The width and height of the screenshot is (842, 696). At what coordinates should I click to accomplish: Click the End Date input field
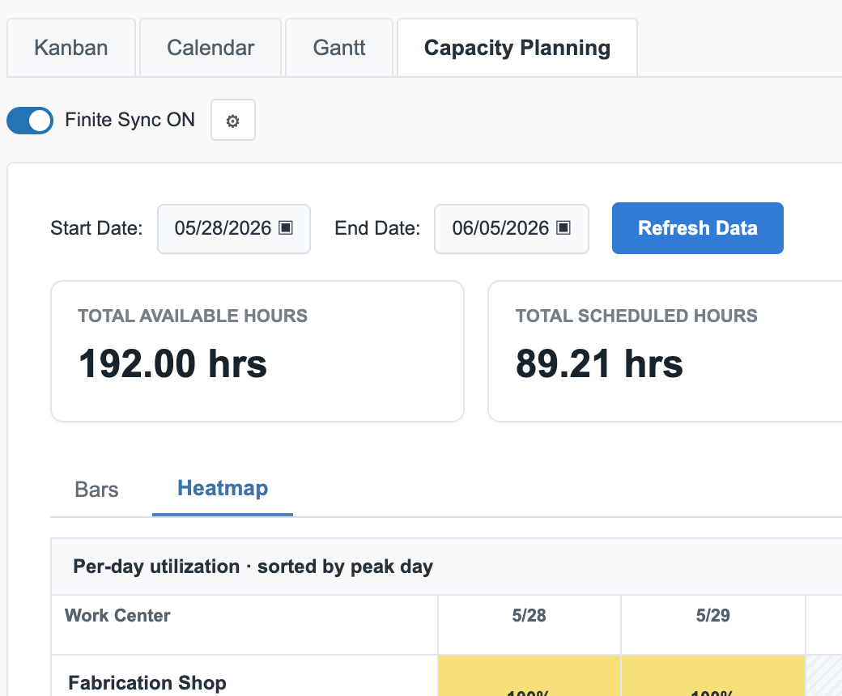(x=511, y=228)
